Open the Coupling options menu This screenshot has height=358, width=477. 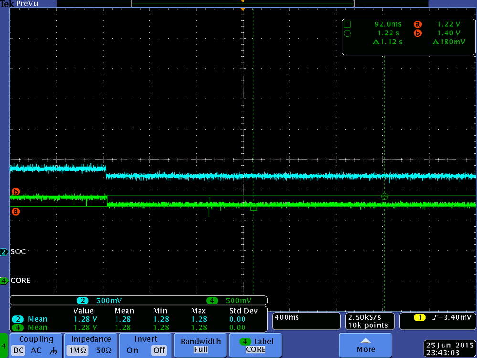(36, 339)
